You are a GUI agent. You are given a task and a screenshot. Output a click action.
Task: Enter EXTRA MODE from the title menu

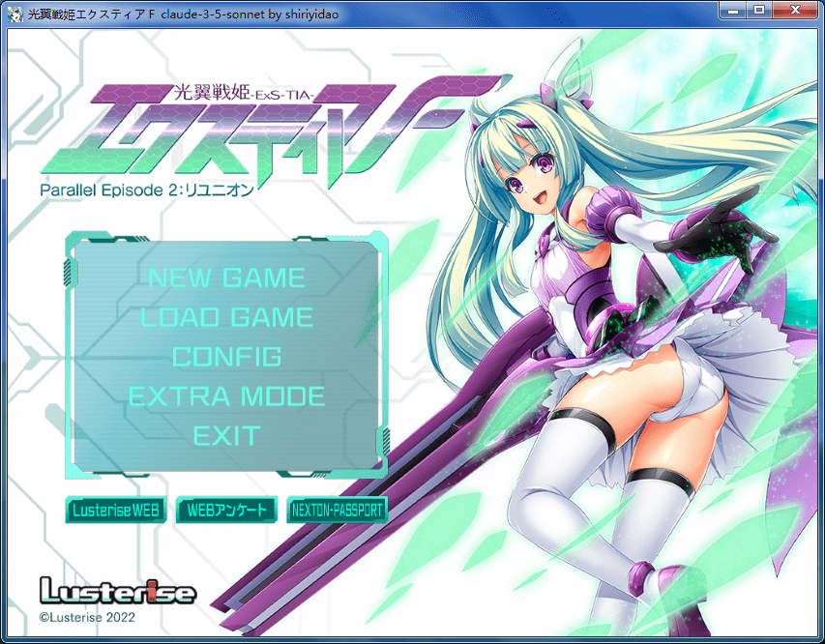(x=226, y=396)
